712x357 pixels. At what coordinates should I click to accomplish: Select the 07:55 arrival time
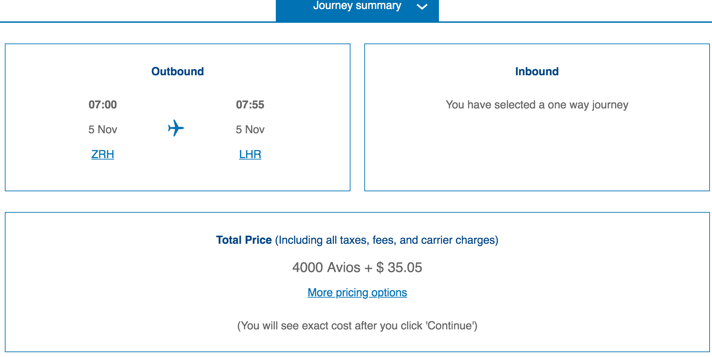[x=250, y=105]
